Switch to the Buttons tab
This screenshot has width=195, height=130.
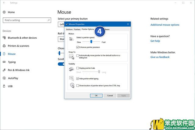pos(69,29)
